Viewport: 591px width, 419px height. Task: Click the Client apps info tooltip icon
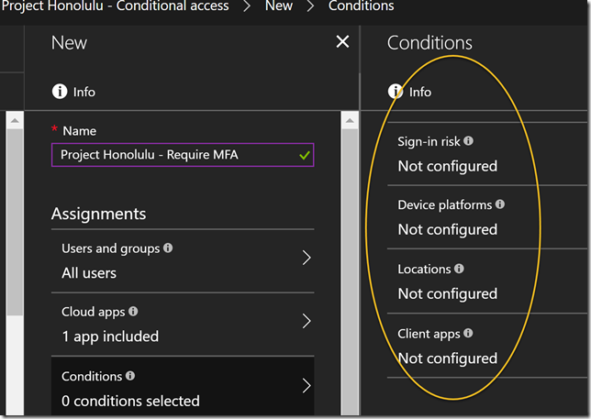click(469, 333)
